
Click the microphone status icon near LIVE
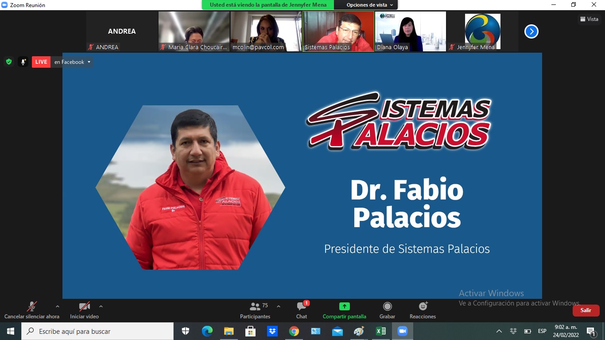23,62
